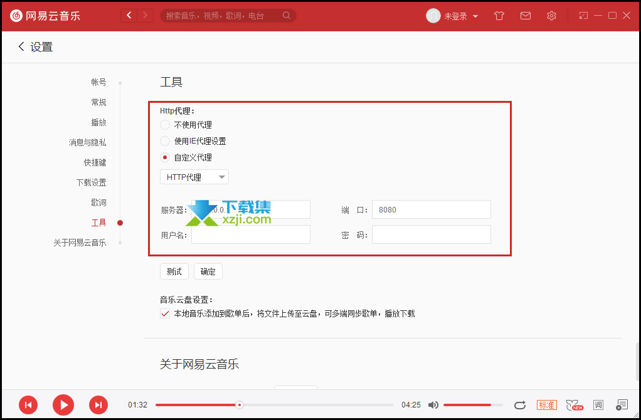Click the 用户名 input field
This screenshot has width=641, height=420.
[251, 234]
